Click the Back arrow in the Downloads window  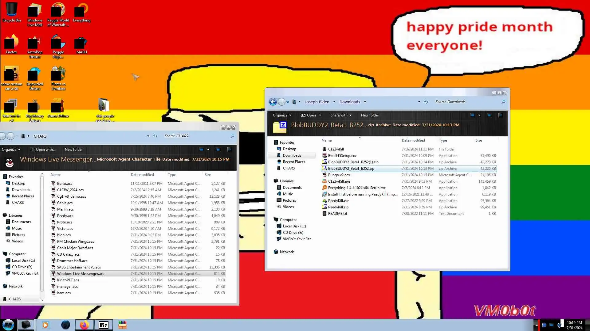273,102
